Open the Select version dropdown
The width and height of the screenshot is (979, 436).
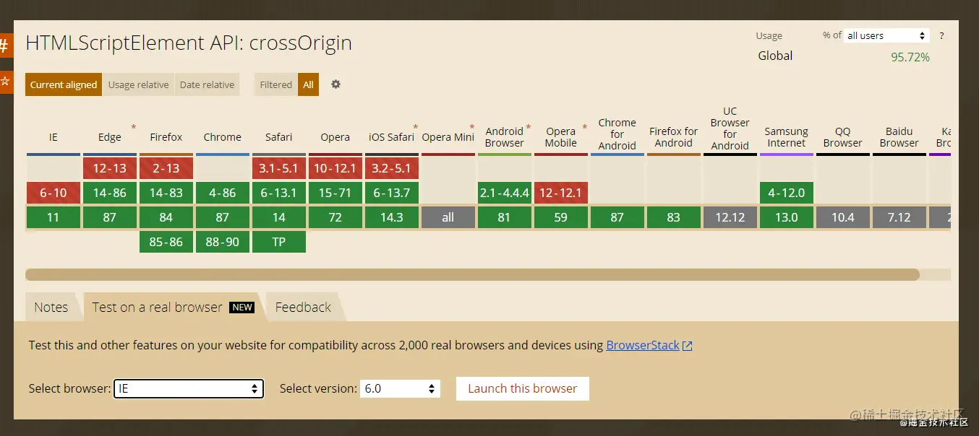click(400, 388)
